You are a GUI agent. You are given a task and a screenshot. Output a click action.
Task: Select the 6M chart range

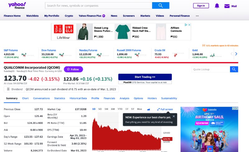(x=113, y=109)
